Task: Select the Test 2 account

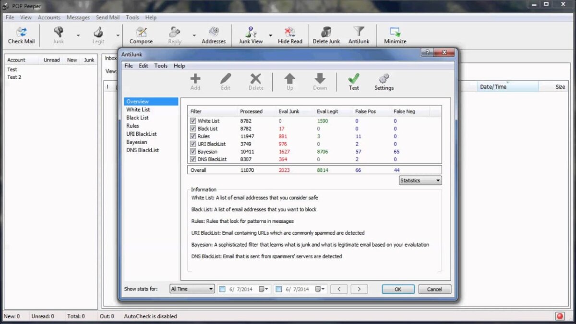Action: (x=14, y=77)
